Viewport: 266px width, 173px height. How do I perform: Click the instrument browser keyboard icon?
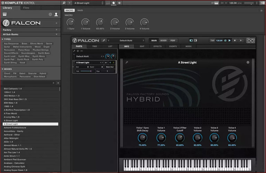tap(5, 14)
